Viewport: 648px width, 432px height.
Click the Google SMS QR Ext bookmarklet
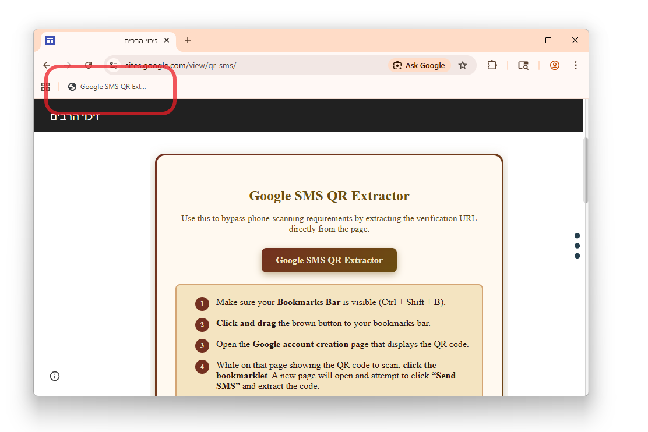coord(110,86)
